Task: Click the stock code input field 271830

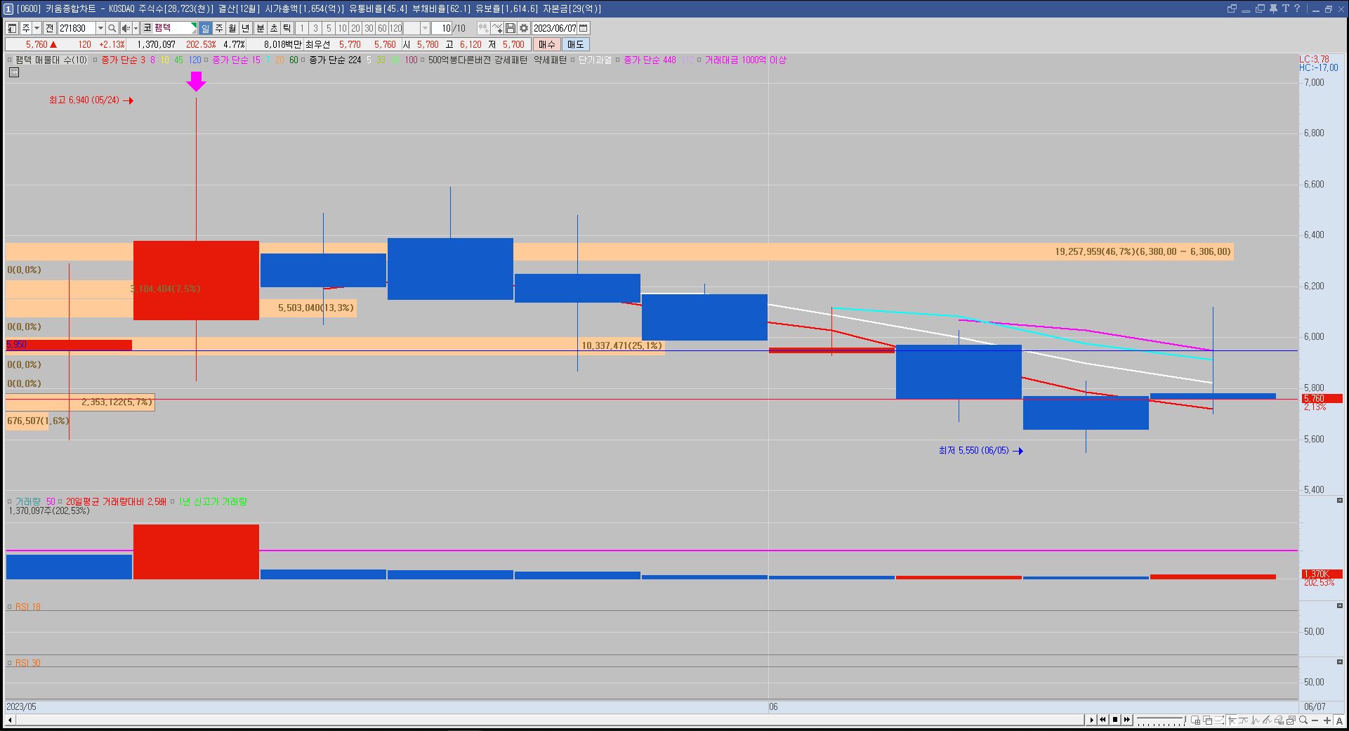Action: click(x=76, y=28)
